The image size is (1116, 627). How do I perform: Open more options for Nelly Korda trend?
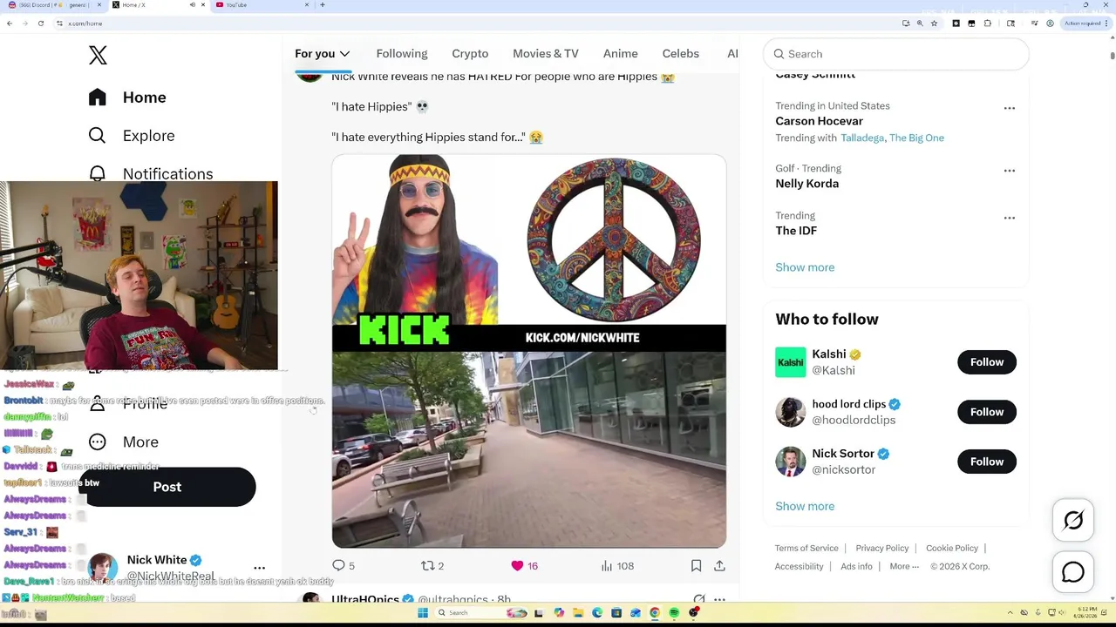1010,171
